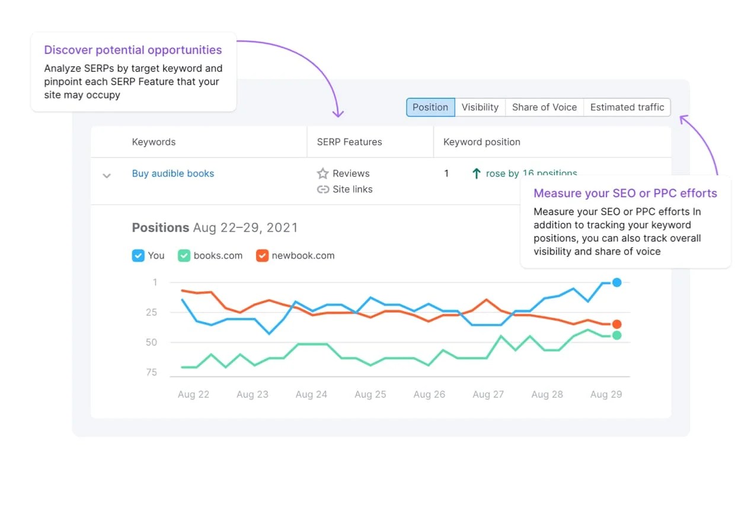Screen dimensions: 754x508
Task: Select the Position tab
Action: (430, 107)
